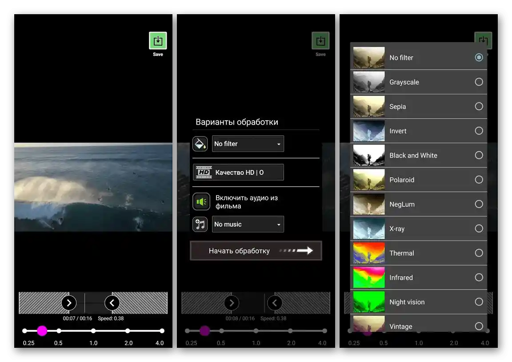Image resolution: width=512 pixels, height=362 pixels.
Task: Click the Grayscale preview thumbnail
Action: click(x=369, y=82)
